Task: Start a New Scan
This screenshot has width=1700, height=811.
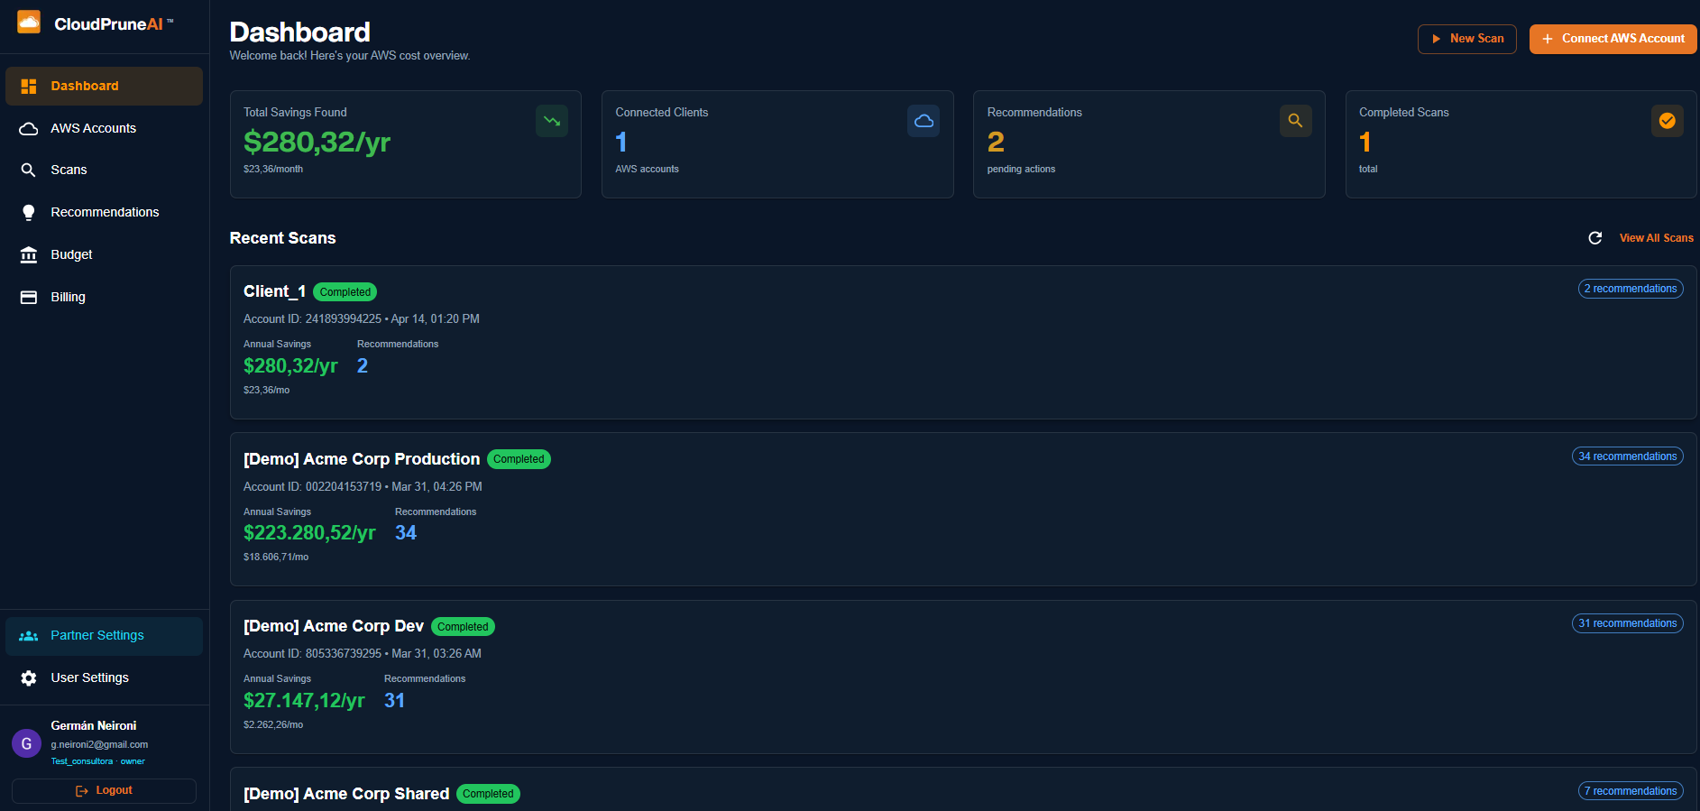Action: [x=1467, y=39]
